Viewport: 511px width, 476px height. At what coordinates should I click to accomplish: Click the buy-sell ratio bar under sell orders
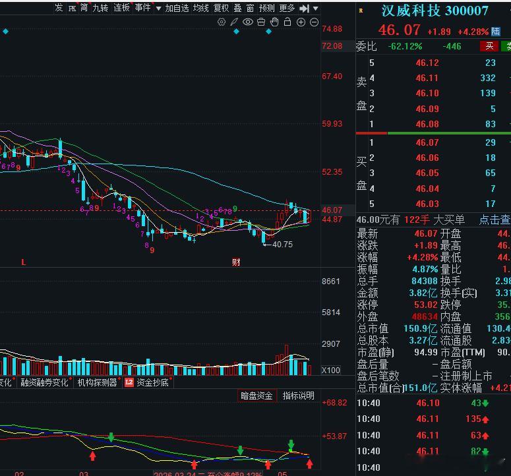coord(433,133)
